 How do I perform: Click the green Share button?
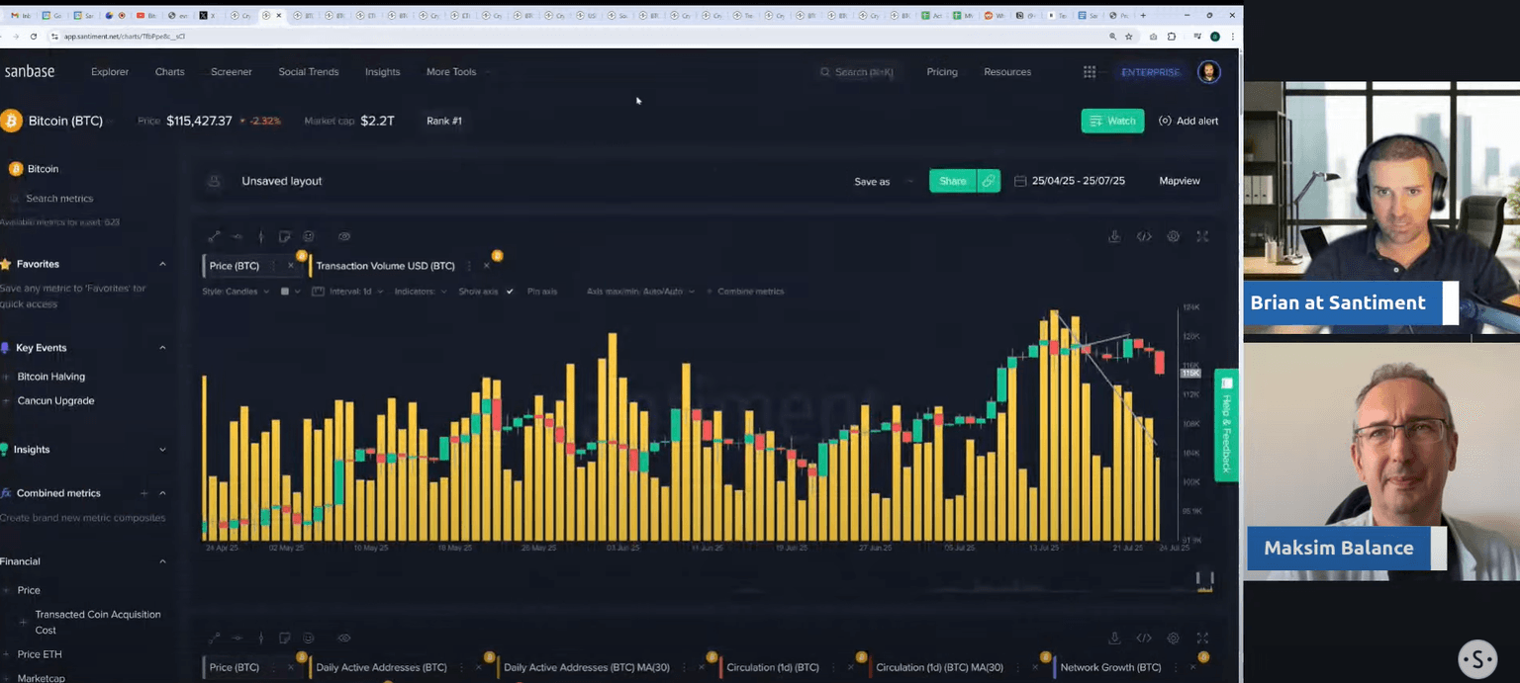pyautogui.click(x=952, y=181)
